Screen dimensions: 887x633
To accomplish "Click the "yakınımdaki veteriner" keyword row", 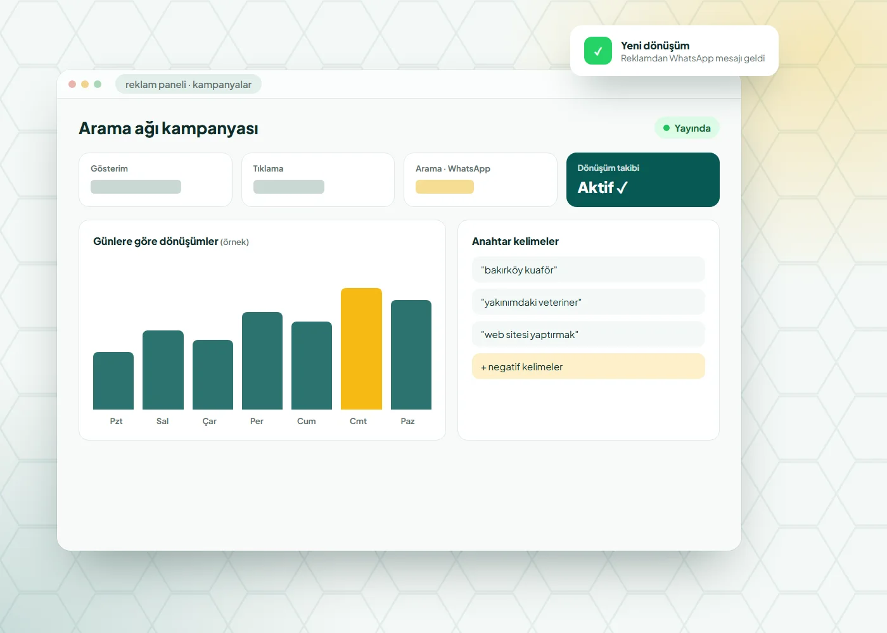I will tap(589, 302).
